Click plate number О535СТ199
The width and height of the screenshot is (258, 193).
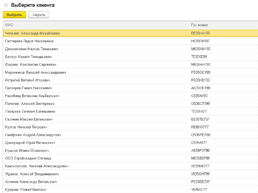[x=200, y=104]
